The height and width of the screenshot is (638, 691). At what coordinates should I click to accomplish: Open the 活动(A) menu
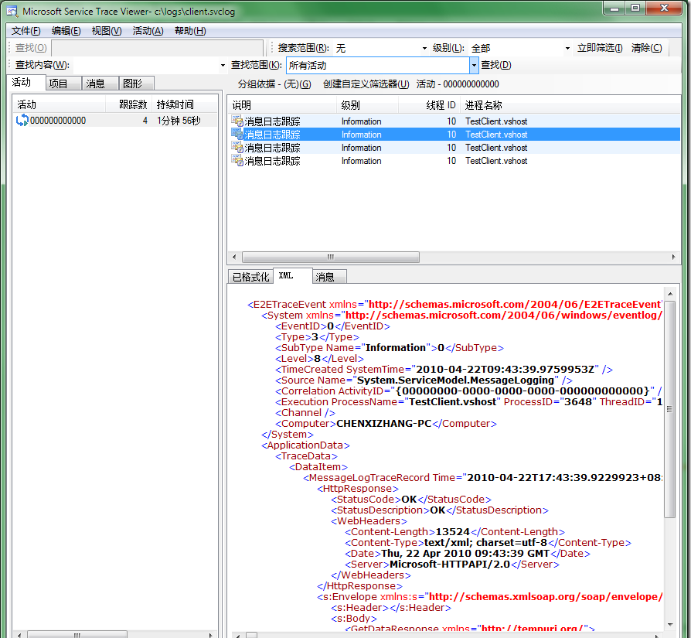tap(148, 31)
